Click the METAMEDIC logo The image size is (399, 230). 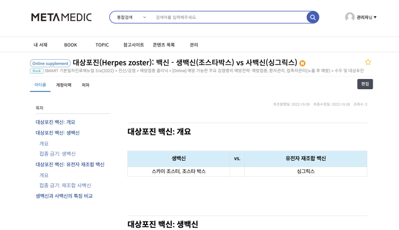pyautogui.click(x=61, y=17)
